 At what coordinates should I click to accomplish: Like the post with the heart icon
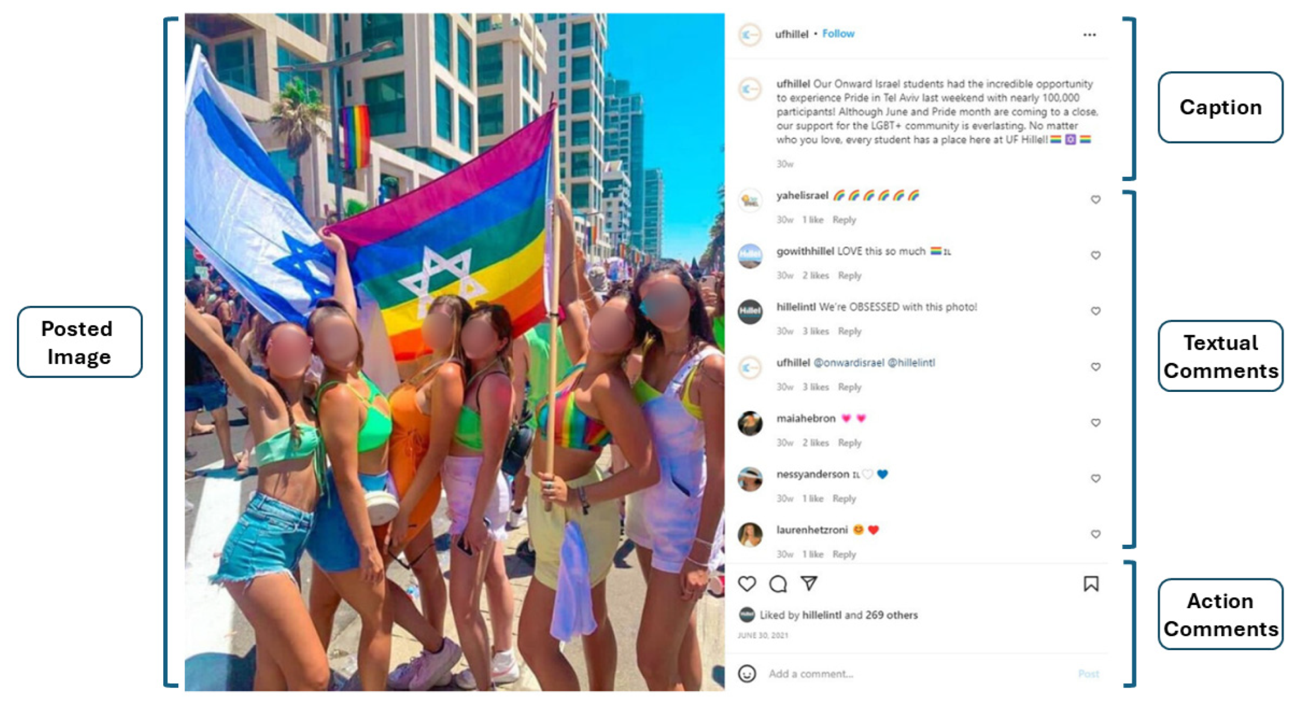[x=747, y=583]
